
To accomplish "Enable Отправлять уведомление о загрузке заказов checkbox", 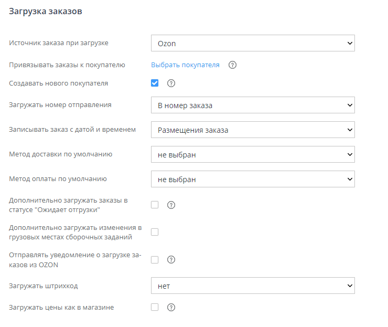I will [x=155, y=259].
